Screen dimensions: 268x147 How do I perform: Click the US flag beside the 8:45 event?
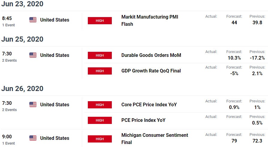coord(33,20)
